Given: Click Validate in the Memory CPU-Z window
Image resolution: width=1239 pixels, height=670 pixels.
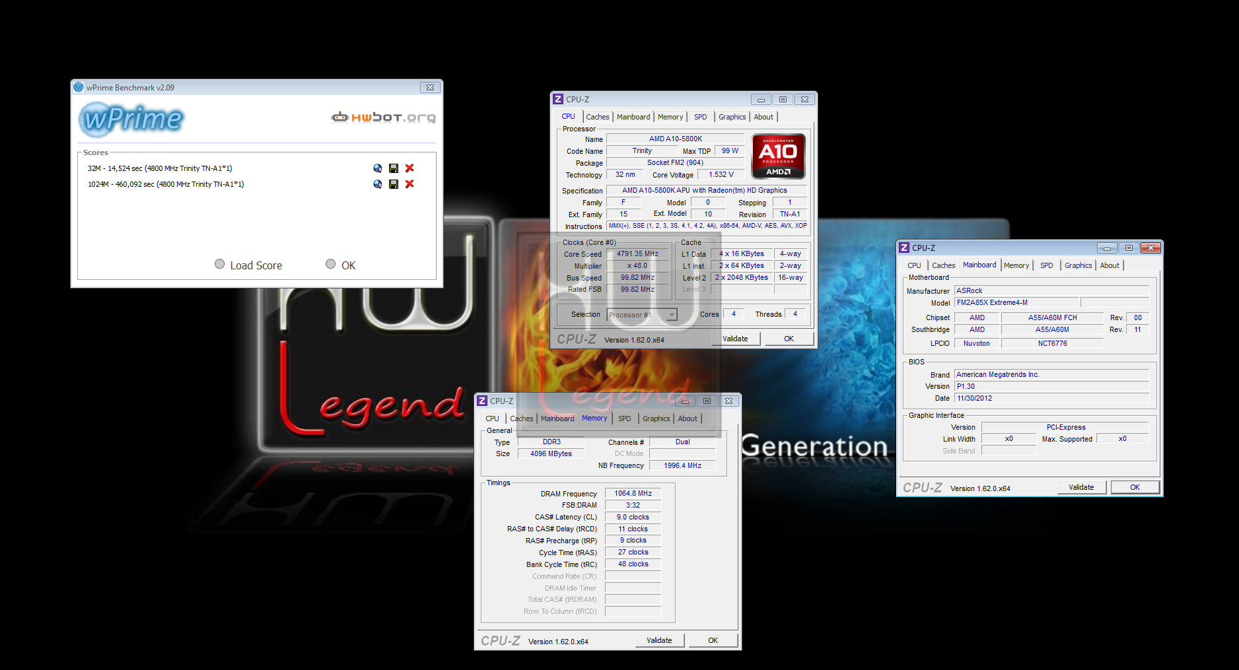Looking at the screenshot, I should [x=659, y=640].
